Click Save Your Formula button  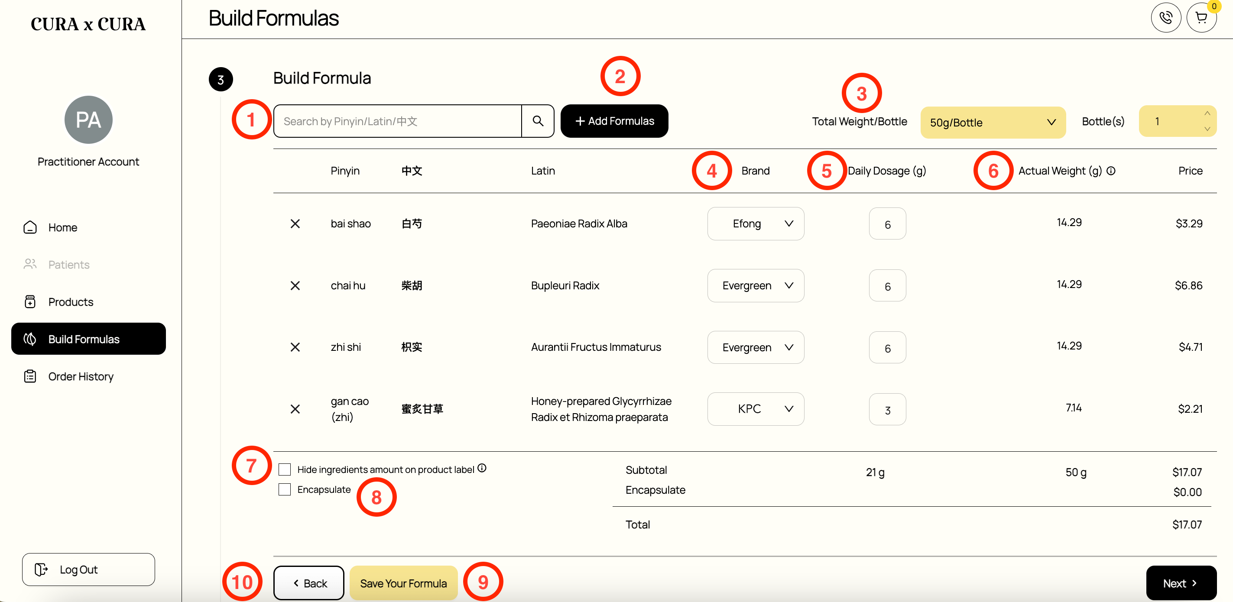click(x=403, y=583)
